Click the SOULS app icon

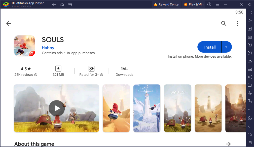tap(25, 46)
